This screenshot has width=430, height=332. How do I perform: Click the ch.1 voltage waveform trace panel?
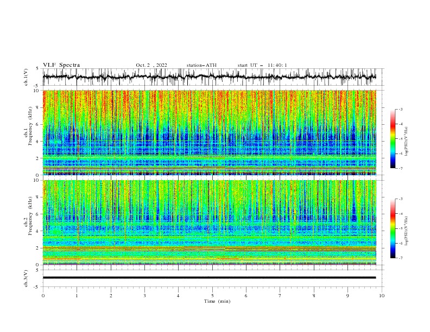tap(210, 77)
